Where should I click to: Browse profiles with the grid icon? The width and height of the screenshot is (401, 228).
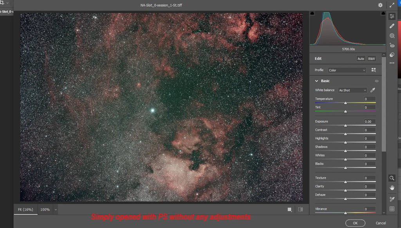coord(374,70)
